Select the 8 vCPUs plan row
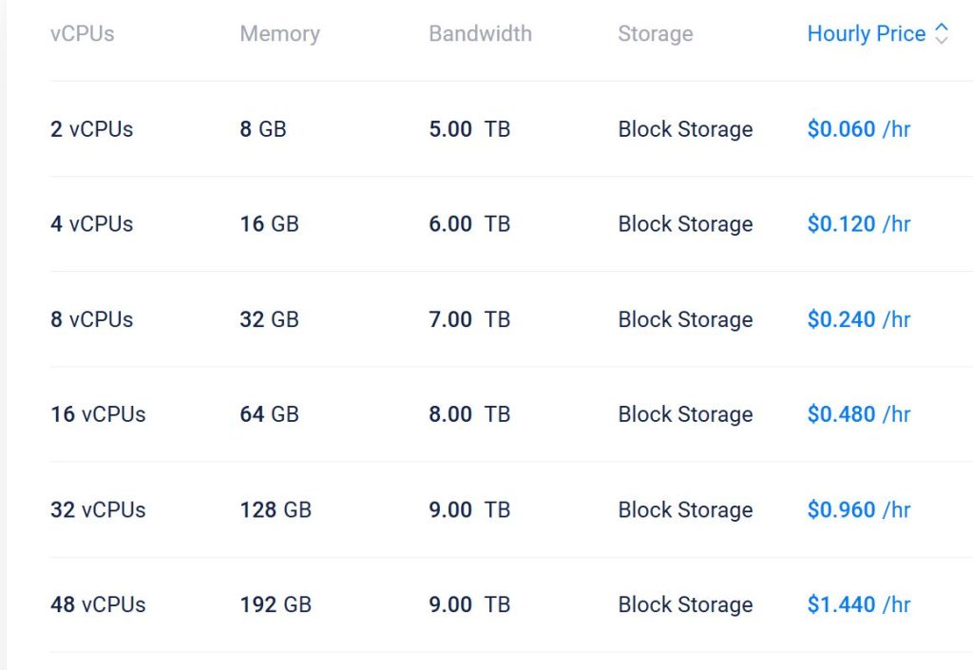The height and width of the screenshot is (670, 973). (91, 319)
